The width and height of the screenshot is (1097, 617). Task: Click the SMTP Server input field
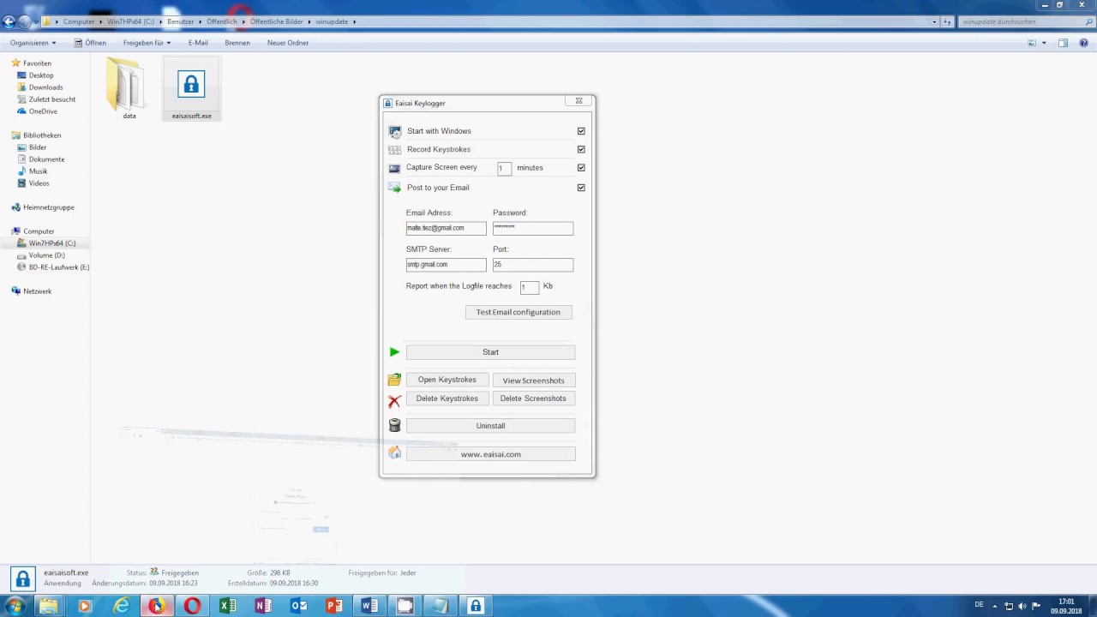(446, 265)
